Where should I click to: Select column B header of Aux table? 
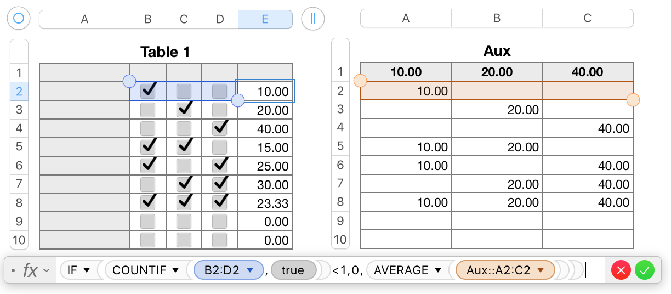(497, 18)
